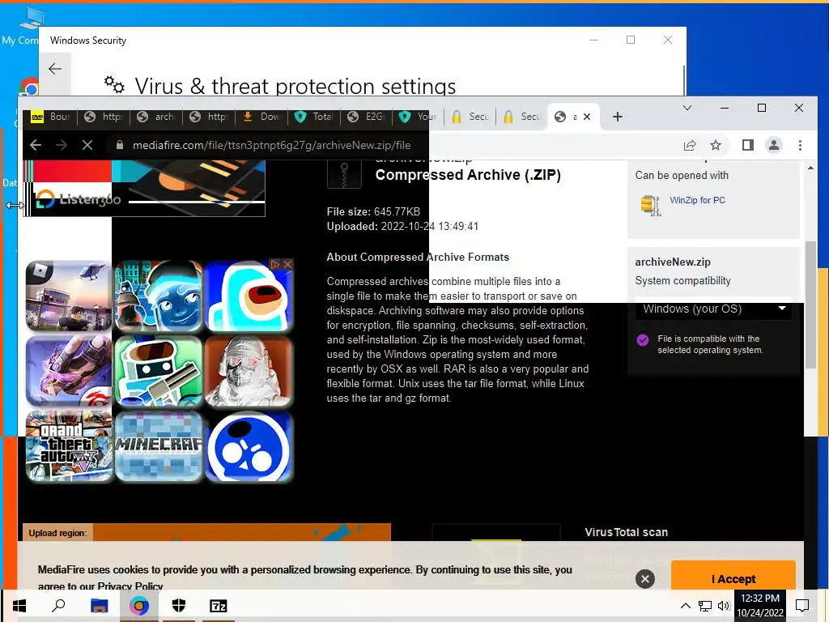Click the lock icon in address bar
The height and width of the screenshot is (622, 829).
[x=120, y=145]
